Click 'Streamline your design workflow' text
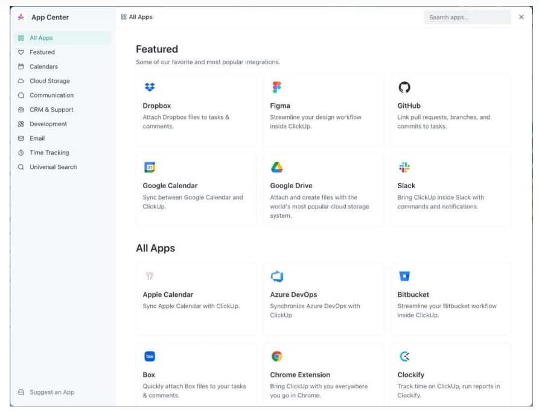This screenshot has height=412, width=539. click(316, 122)
